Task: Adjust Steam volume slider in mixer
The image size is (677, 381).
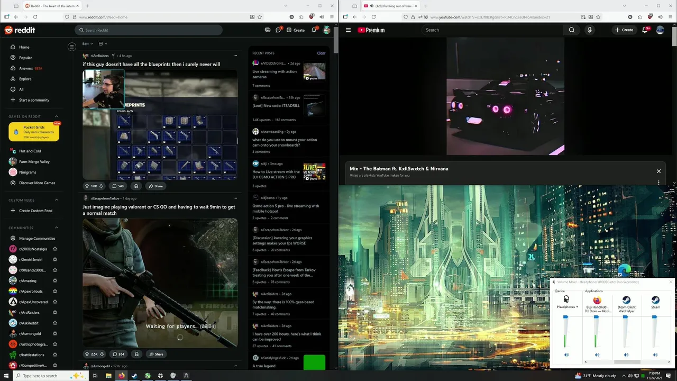Action: tap(655, 317)
